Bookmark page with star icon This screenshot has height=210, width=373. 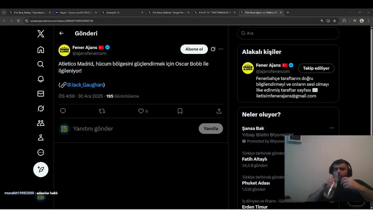tap(335, 21)
